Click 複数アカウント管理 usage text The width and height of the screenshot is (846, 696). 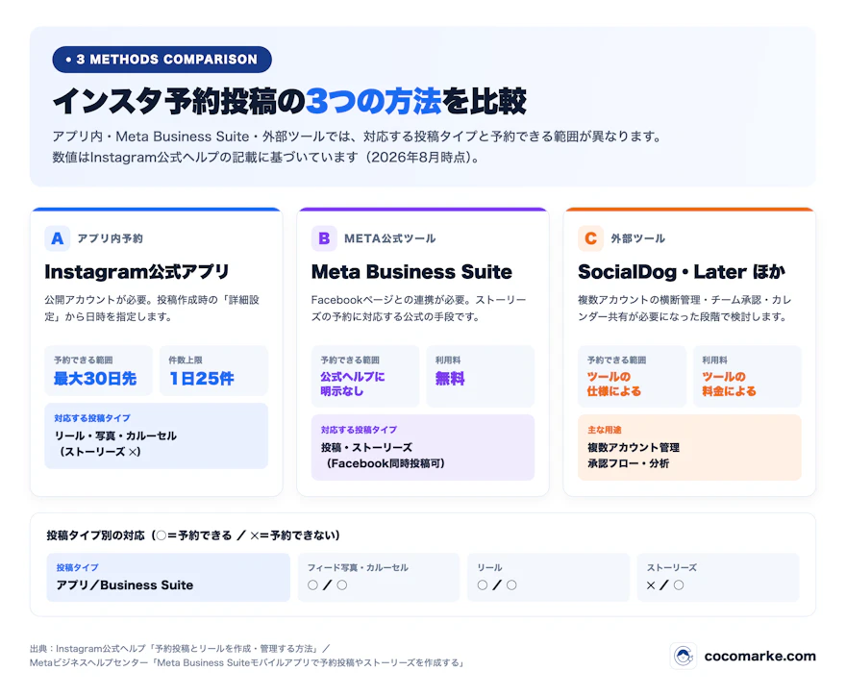[634, 447]
